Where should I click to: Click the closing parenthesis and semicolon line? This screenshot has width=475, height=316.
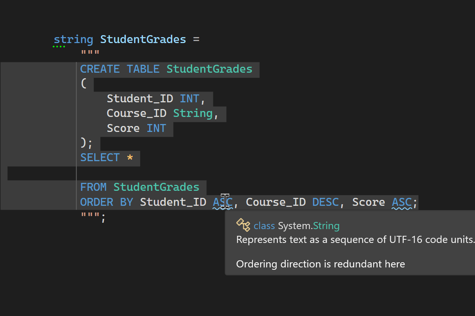pos(87,143)
